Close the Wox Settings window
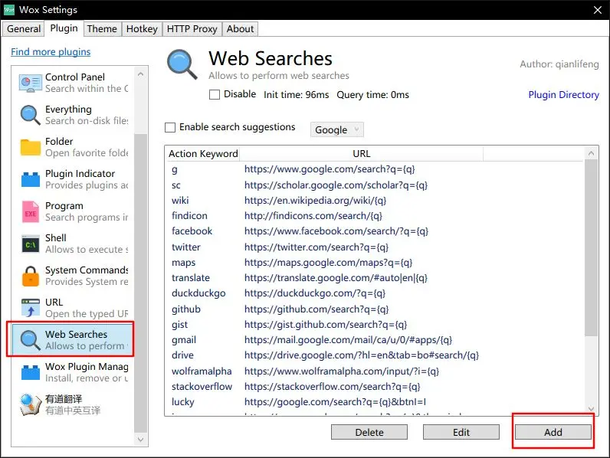 (598, 10)
